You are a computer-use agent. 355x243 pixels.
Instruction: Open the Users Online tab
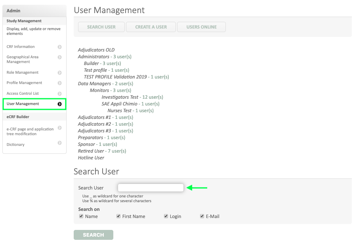(201, 27)
